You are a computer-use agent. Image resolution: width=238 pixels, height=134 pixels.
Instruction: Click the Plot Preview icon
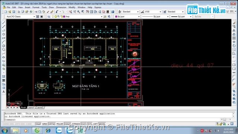pos(23,12)
